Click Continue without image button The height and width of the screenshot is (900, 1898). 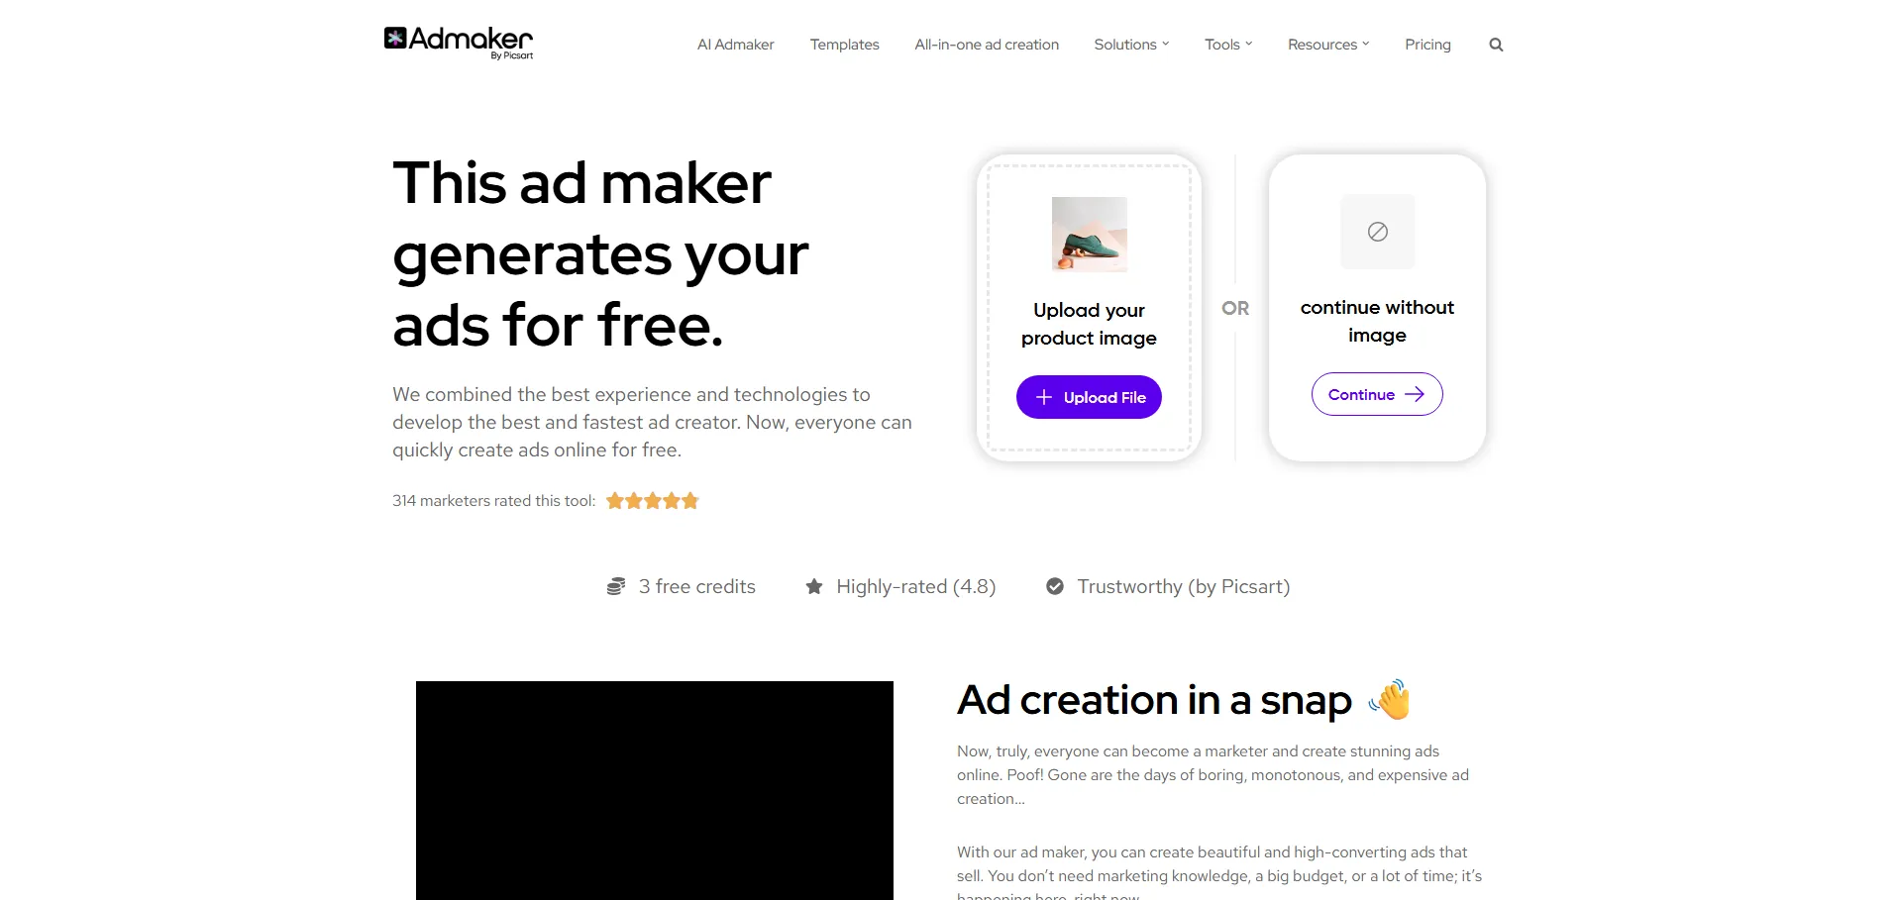pyautogui.click(x=1377, y=394)
